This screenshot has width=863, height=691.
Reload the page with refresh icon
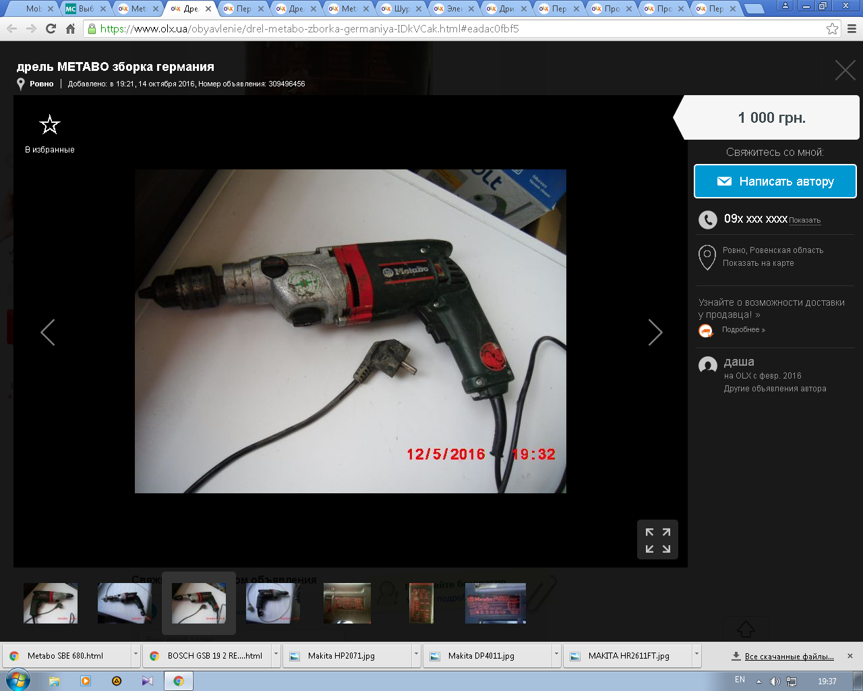[51, 29]
